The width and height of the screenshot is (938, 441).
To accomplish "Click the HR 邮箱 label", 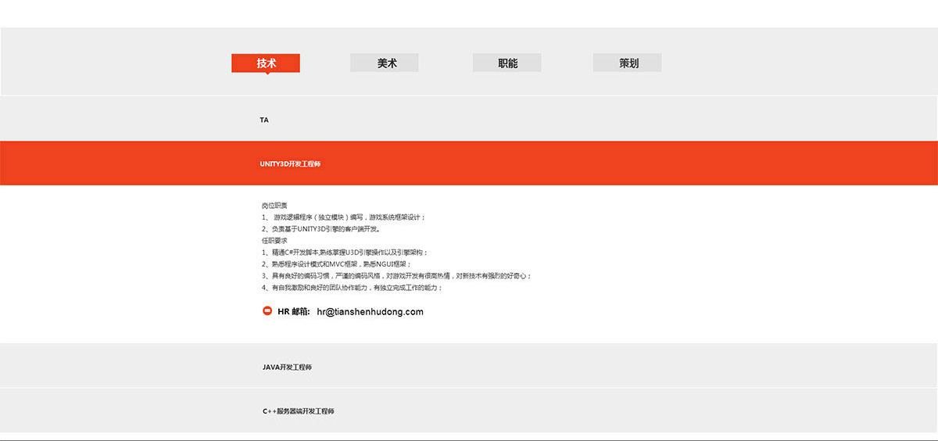I will 294,311.
